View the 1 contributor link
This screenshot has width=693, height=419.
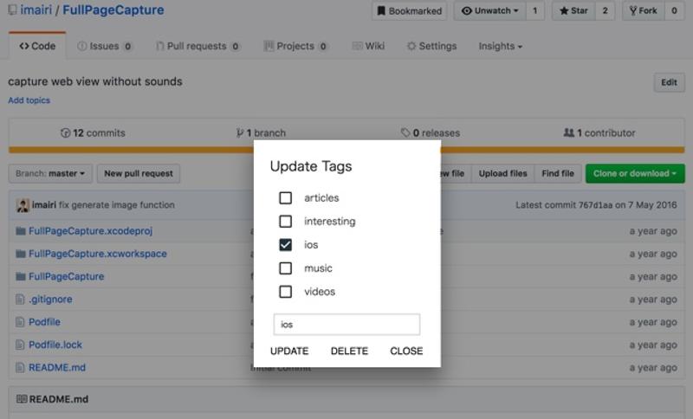599,133
